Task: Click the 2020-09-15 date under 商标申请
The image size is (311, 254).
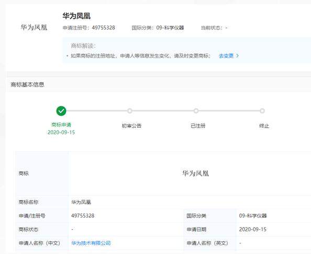Action: (x=61, y=132)
